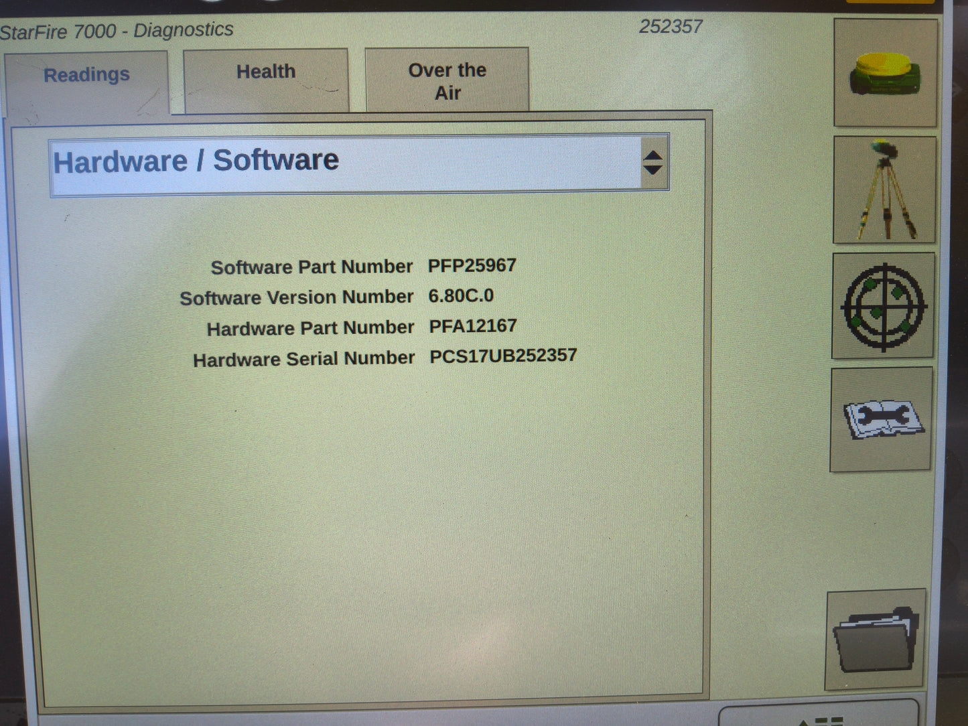The height and width of the screenshot is (726, 968).
Task: Switch to the Health tab
Action: click(x=266, y=80)
